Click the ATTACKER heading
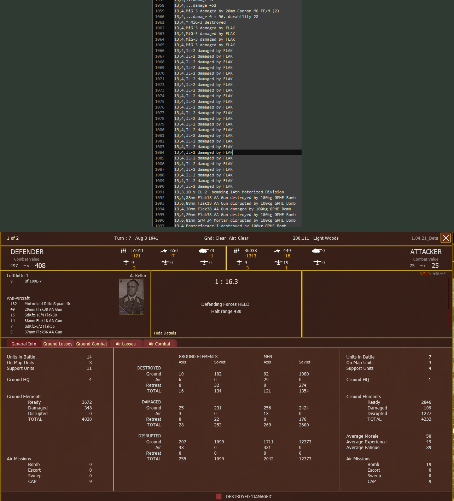454x501 pixels. 426,252
